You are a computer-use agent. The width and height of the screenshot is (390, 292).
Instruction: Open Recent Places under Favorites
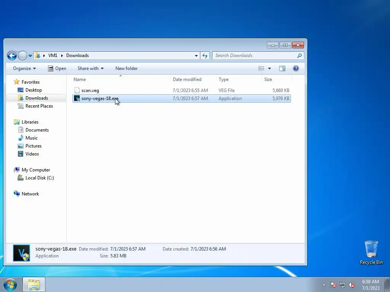click(39, 106)
